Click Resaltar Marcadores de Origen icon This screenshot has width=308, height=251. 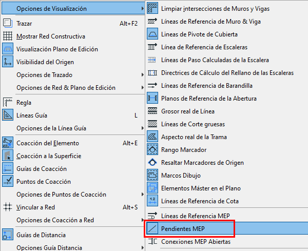(152, 162)
